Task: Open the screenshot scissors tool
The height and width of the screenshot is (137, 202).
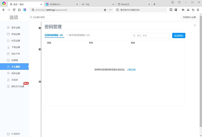Action: [x=188, y=10]
